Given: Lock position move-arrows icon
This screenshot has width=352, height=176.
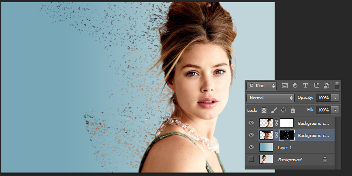Looking at the screenshot, I should coord(283,110).
